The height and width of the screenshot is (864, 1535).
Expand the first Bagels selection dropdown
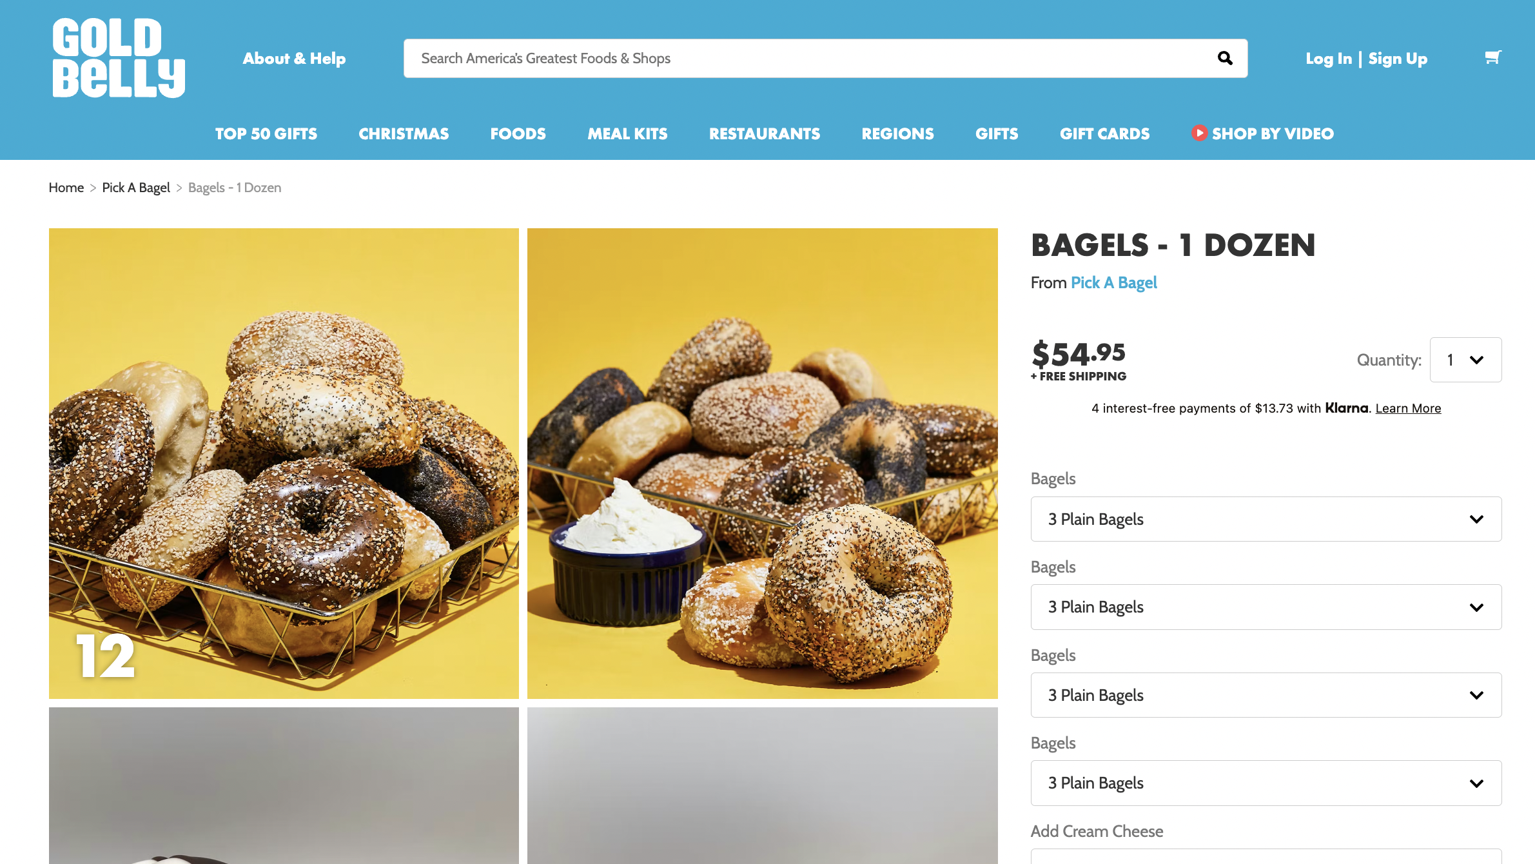1266,519
